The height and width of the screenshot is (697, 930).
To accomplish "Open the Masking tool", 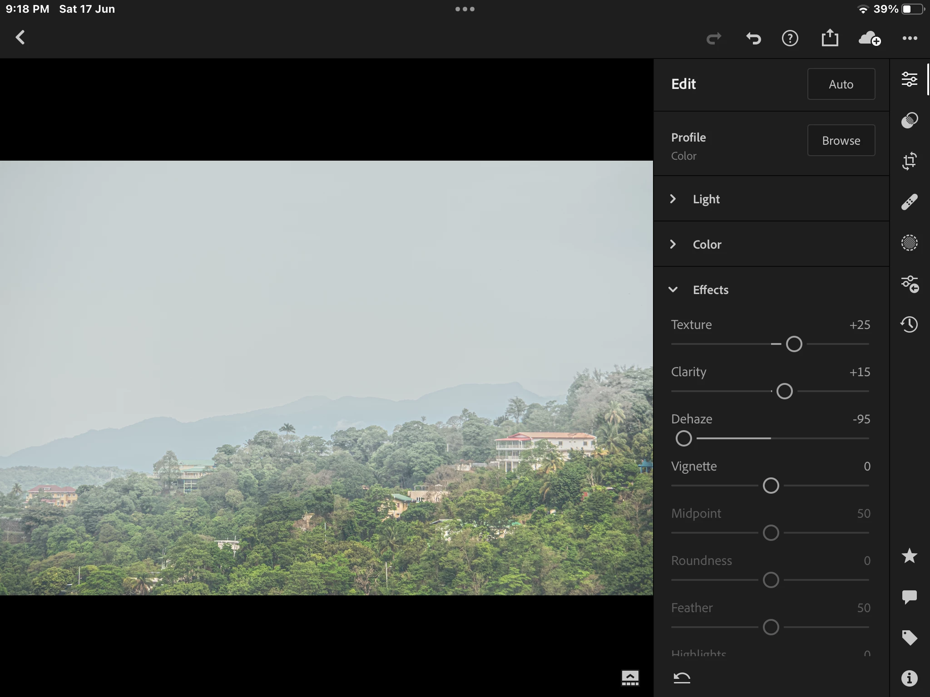I will click(x=909, y=243).
